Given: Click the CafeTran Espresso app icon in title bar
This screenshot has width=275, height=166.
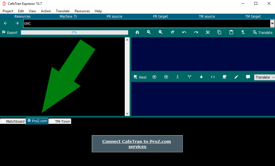Looking at the screenshot, I should pos(4,3).
